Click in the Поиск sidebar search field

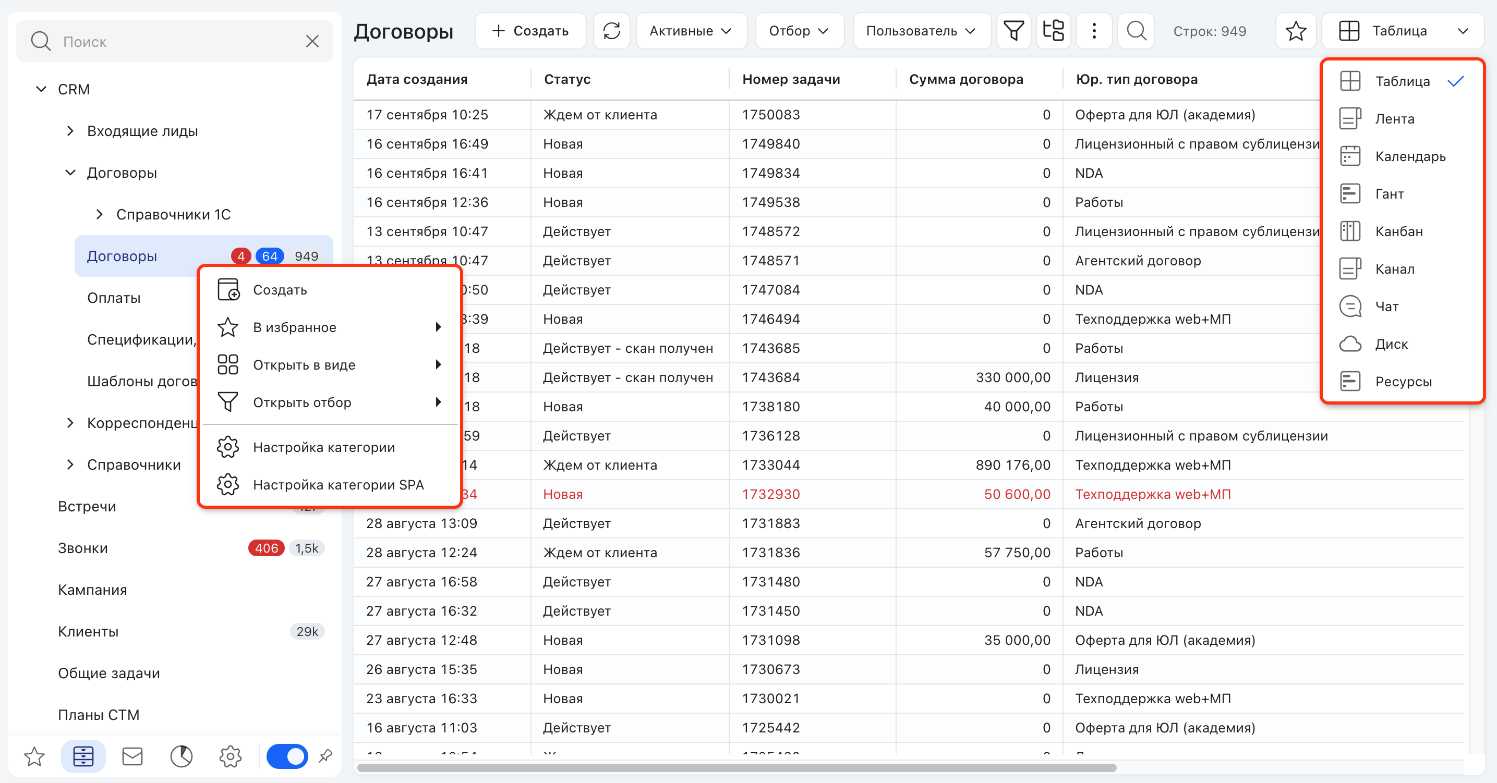click(174, 41)
